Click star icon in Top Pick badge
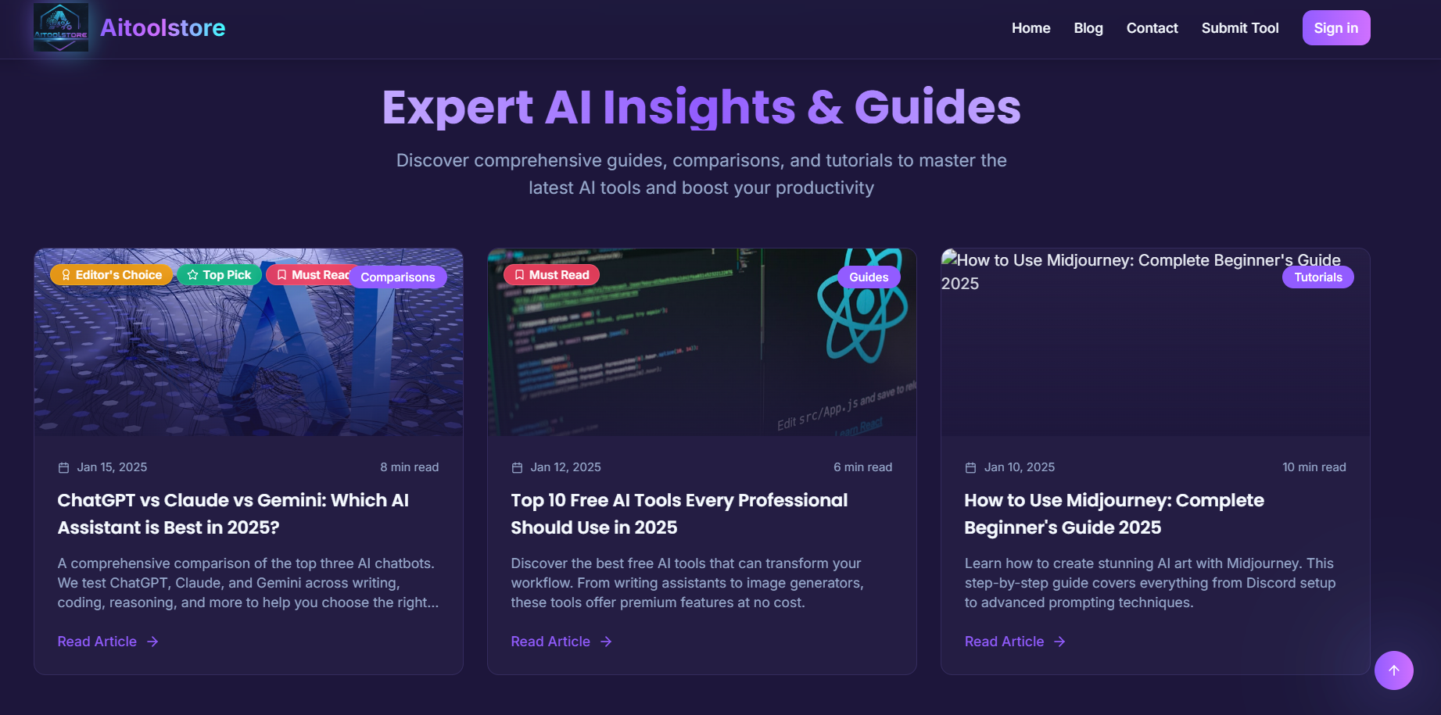 192,275
